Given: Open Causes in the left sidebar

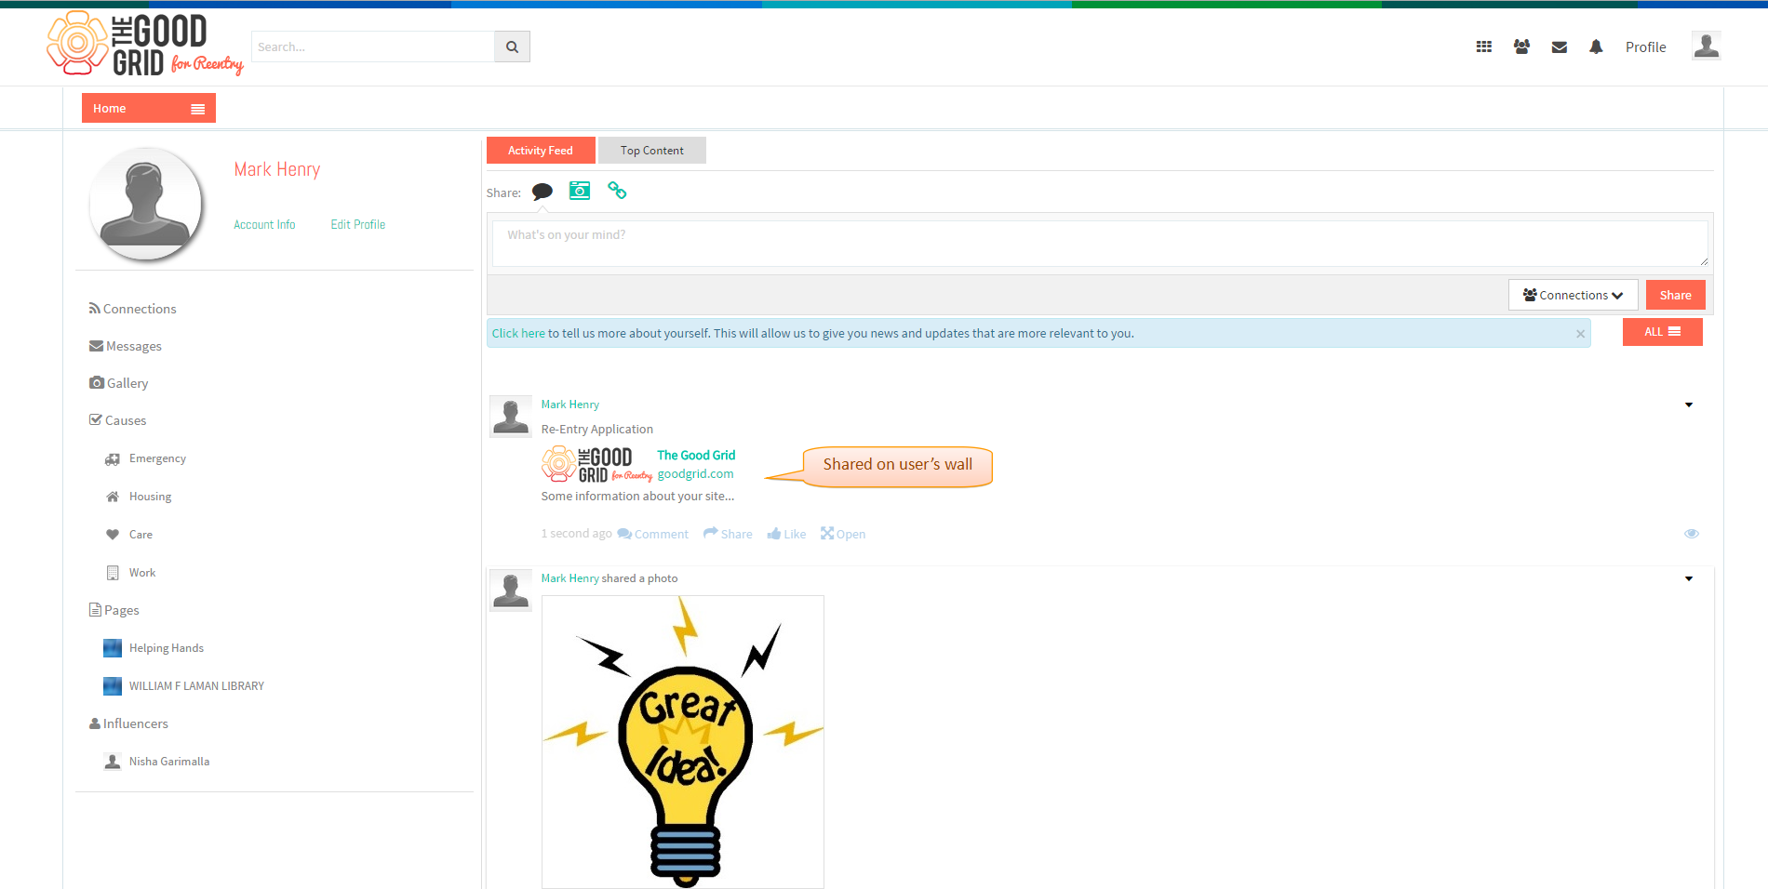Looking at the screenshot, I should point(118,420).
